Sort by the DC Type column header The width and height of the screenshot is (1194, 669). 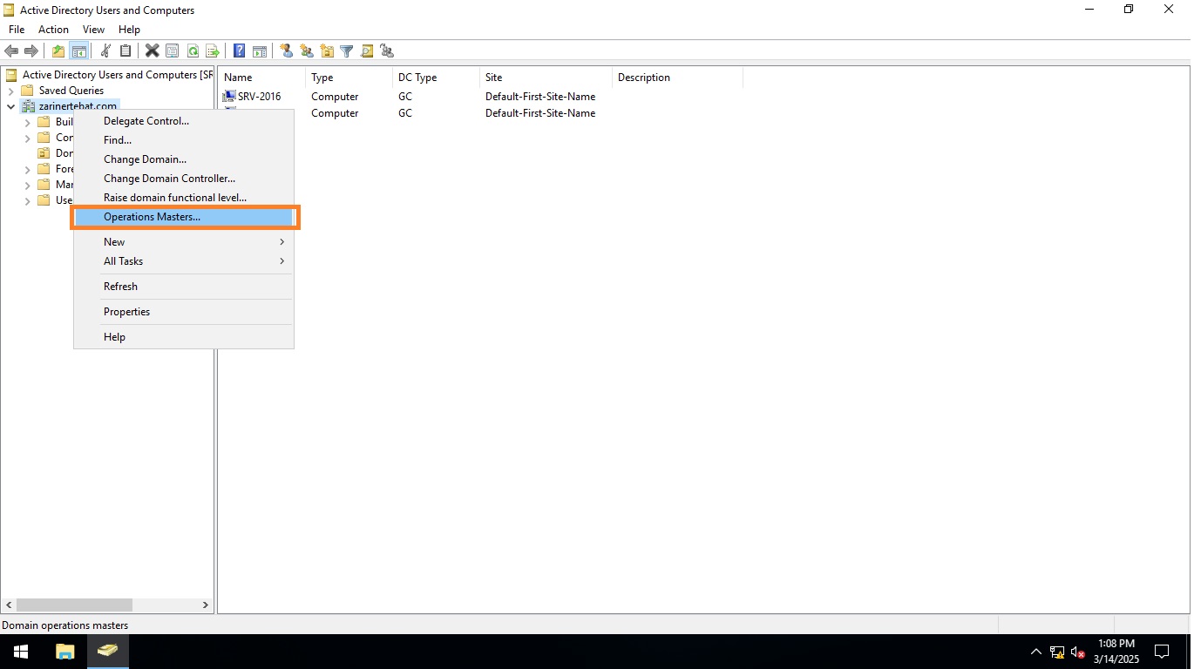click(x=436, y=78)
